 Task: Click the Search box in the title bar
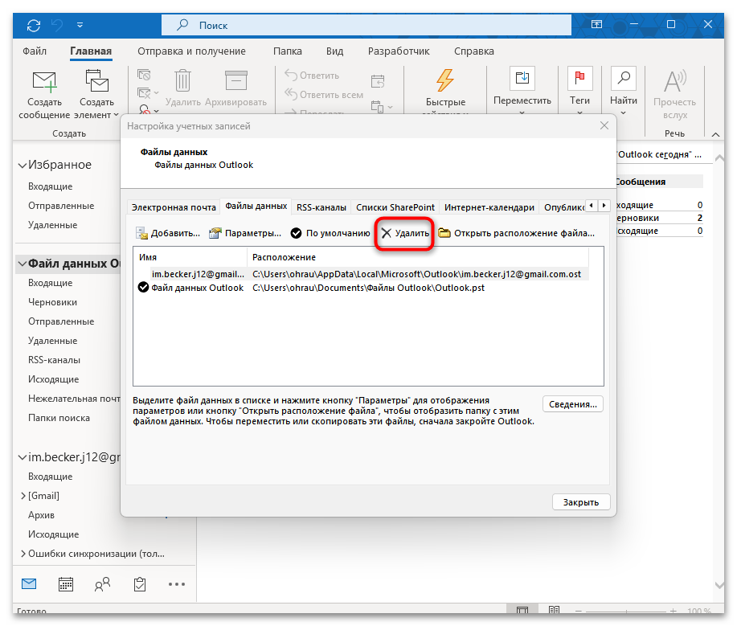[366, 25]
